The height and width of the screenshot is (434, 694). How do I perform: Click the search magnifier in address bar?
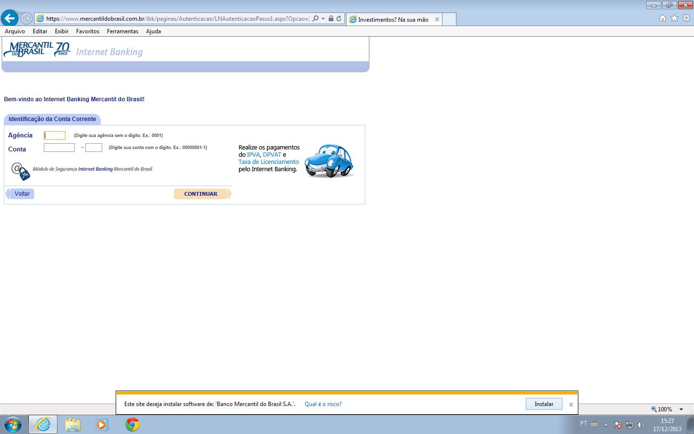(x=315, y=19)
